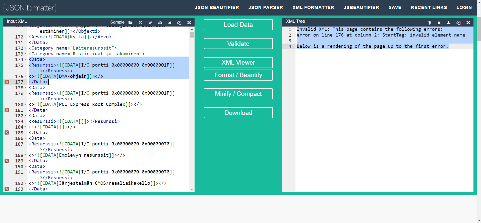Collapse the Data block at line 174

pos(25,59)
